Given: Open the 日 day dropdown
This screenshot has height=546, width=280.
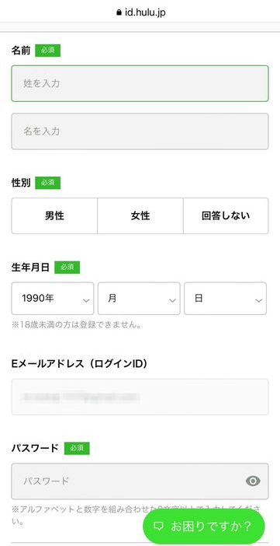Looking at the screenshot, I should point(226,299).
